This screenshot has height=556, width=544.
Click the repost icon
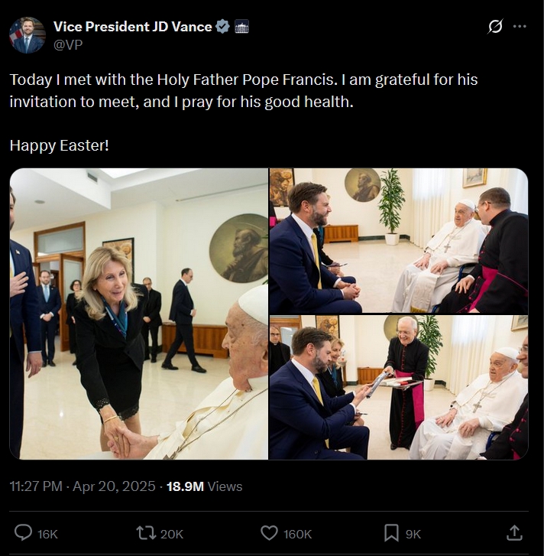point(141,533)
